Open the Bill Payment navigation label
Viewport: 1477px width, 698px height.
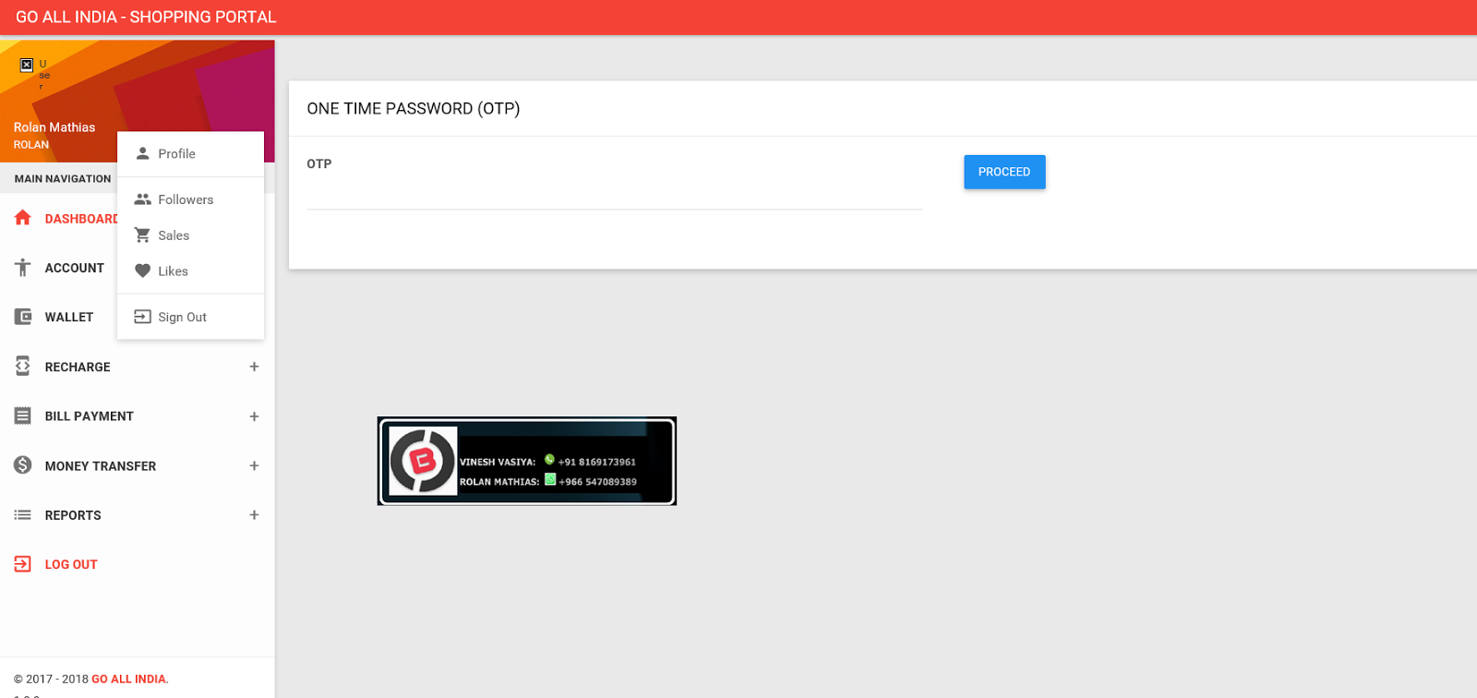coord(90,416)
